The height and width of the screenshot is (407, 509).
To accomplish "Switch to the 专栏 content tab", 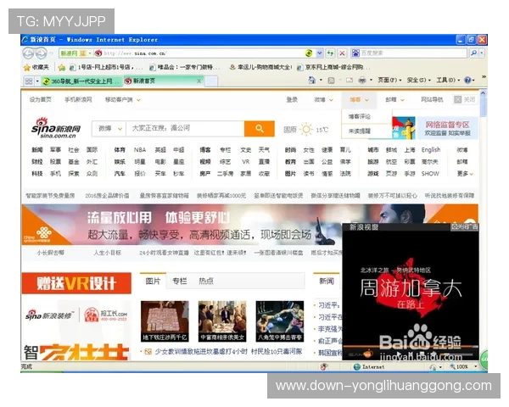I will pos(180,281).
